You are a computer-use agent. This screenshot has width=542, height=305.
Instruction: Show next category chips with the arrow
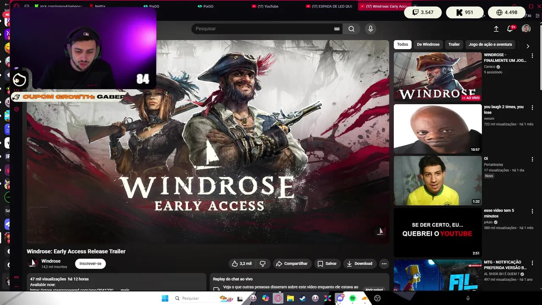[x=528, y=46]
